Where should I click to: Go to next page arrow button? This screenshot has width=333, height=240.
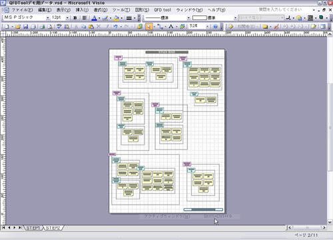click(15, 227)
